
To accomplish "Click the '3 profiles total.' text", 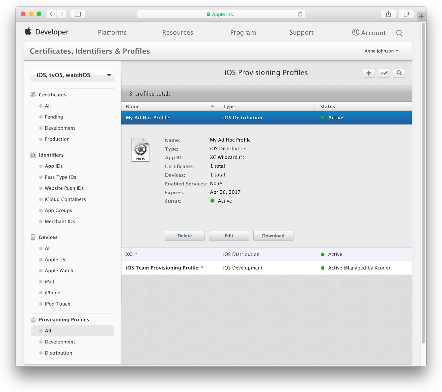I will tap(150, 94).
